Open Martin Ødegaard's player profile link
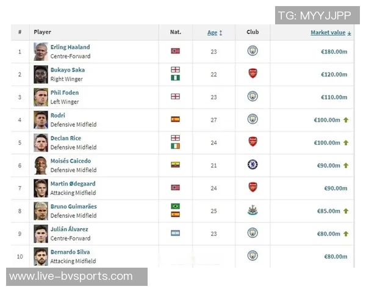This screenshot has height=292, width=366. (73, 184)
